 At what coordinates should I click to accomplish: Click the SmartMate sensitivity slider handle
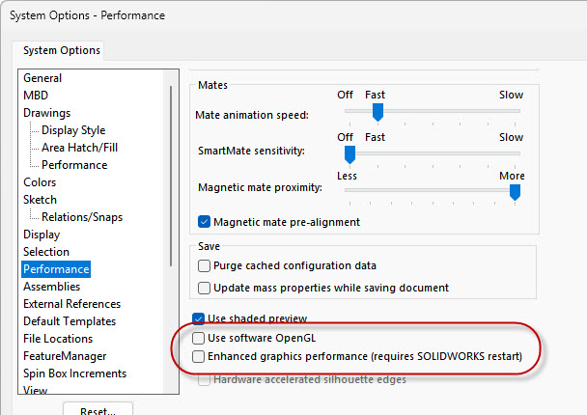point(349,152)
